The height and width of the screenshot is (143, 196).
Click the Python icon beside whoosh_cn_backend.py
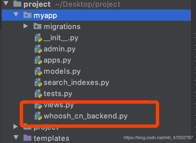point(38,116)
